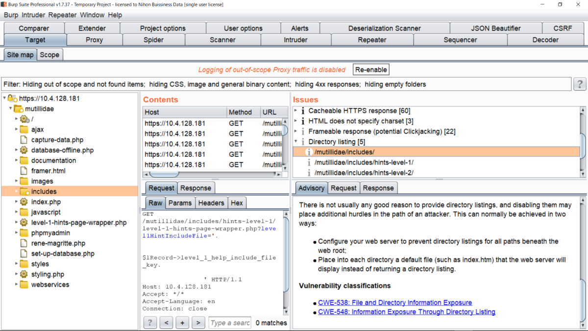Click the advisory panel vertical scrollbar
The image size is (588, 331).
583,262
